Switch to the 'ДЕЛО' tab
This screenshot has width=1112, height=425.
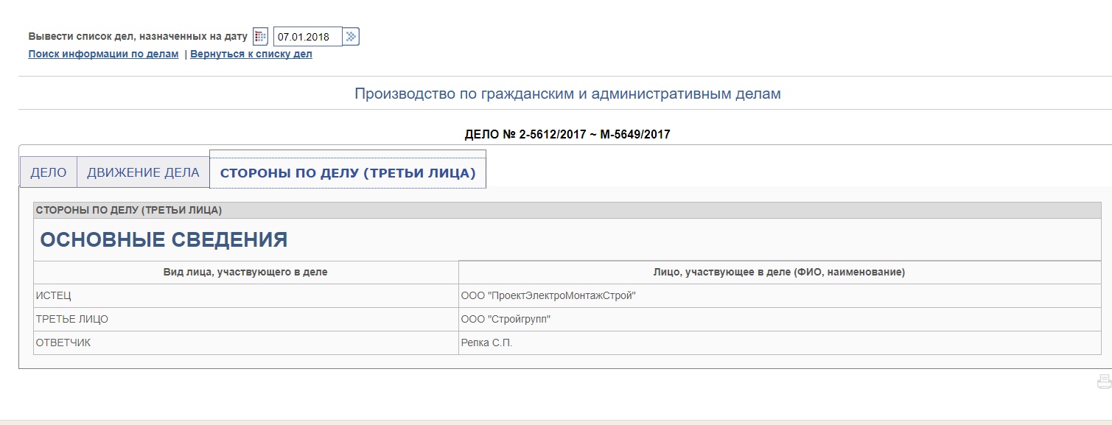(x=49, y=173)
